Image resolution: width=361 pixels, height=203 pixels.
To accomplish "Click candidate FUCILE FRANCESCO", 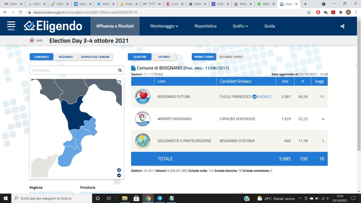I will [236, 97].
